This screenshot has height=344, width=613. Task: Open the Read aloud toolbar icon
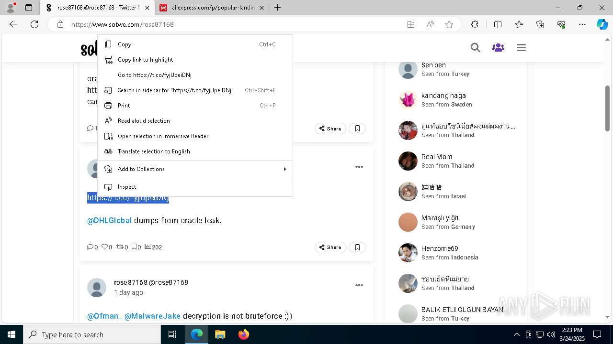(430, 24)
